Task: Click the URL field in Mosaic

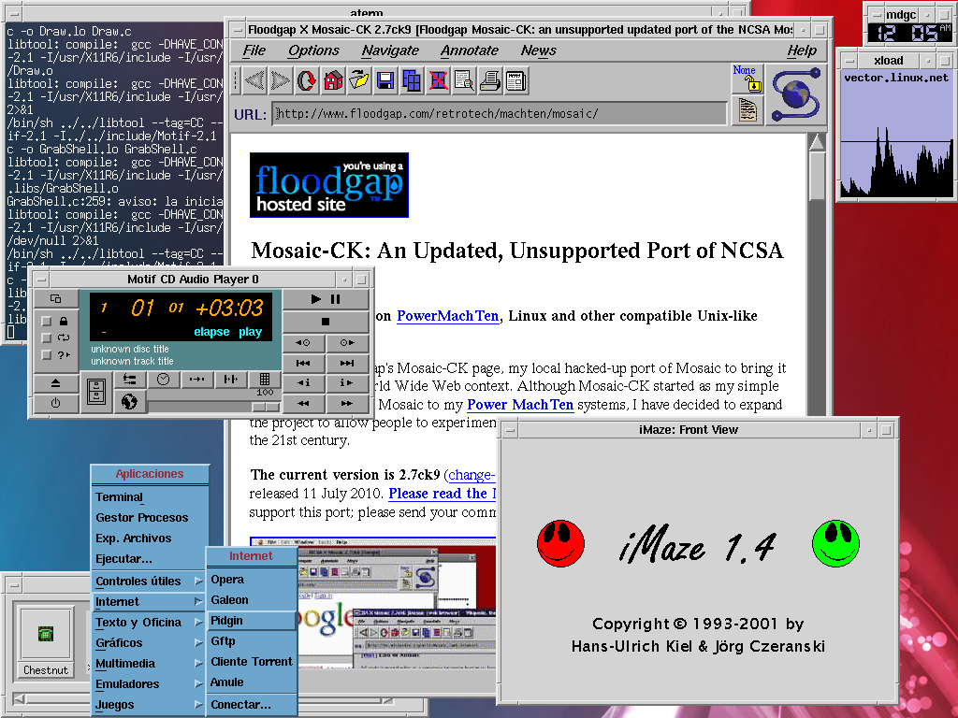Action: pyautogui.click(x=500, y=113)
